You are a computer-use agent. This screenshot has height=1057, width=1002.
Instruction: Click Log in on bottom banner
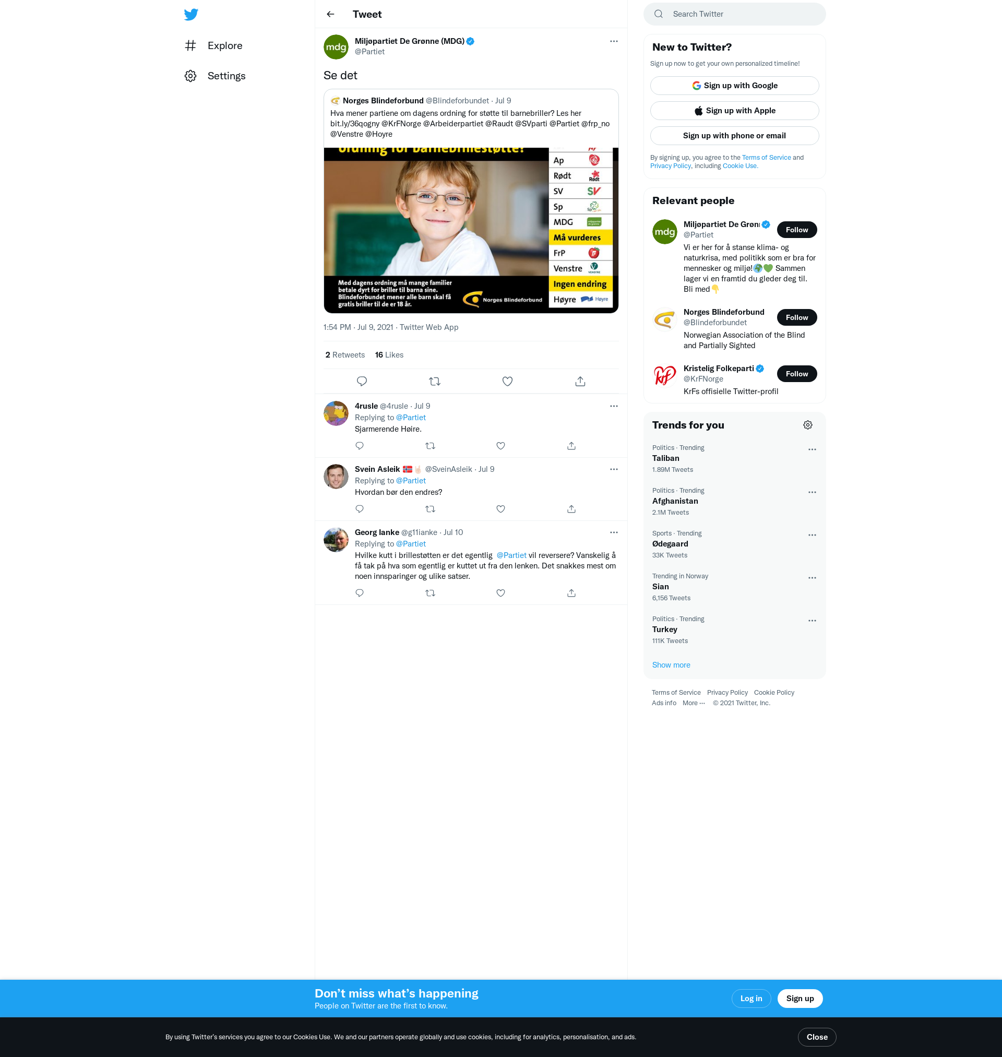pyautogui.click(x=751, y=999)
